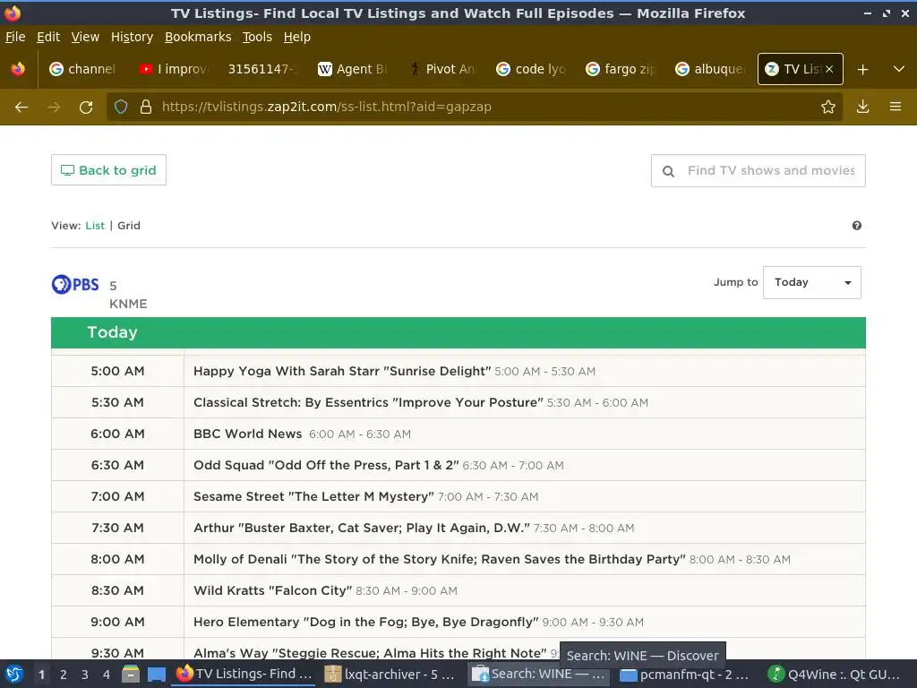Select the TV Listings Firefox taskbar entry
Viewport: 917px width, 688px height.
point(244,675)
